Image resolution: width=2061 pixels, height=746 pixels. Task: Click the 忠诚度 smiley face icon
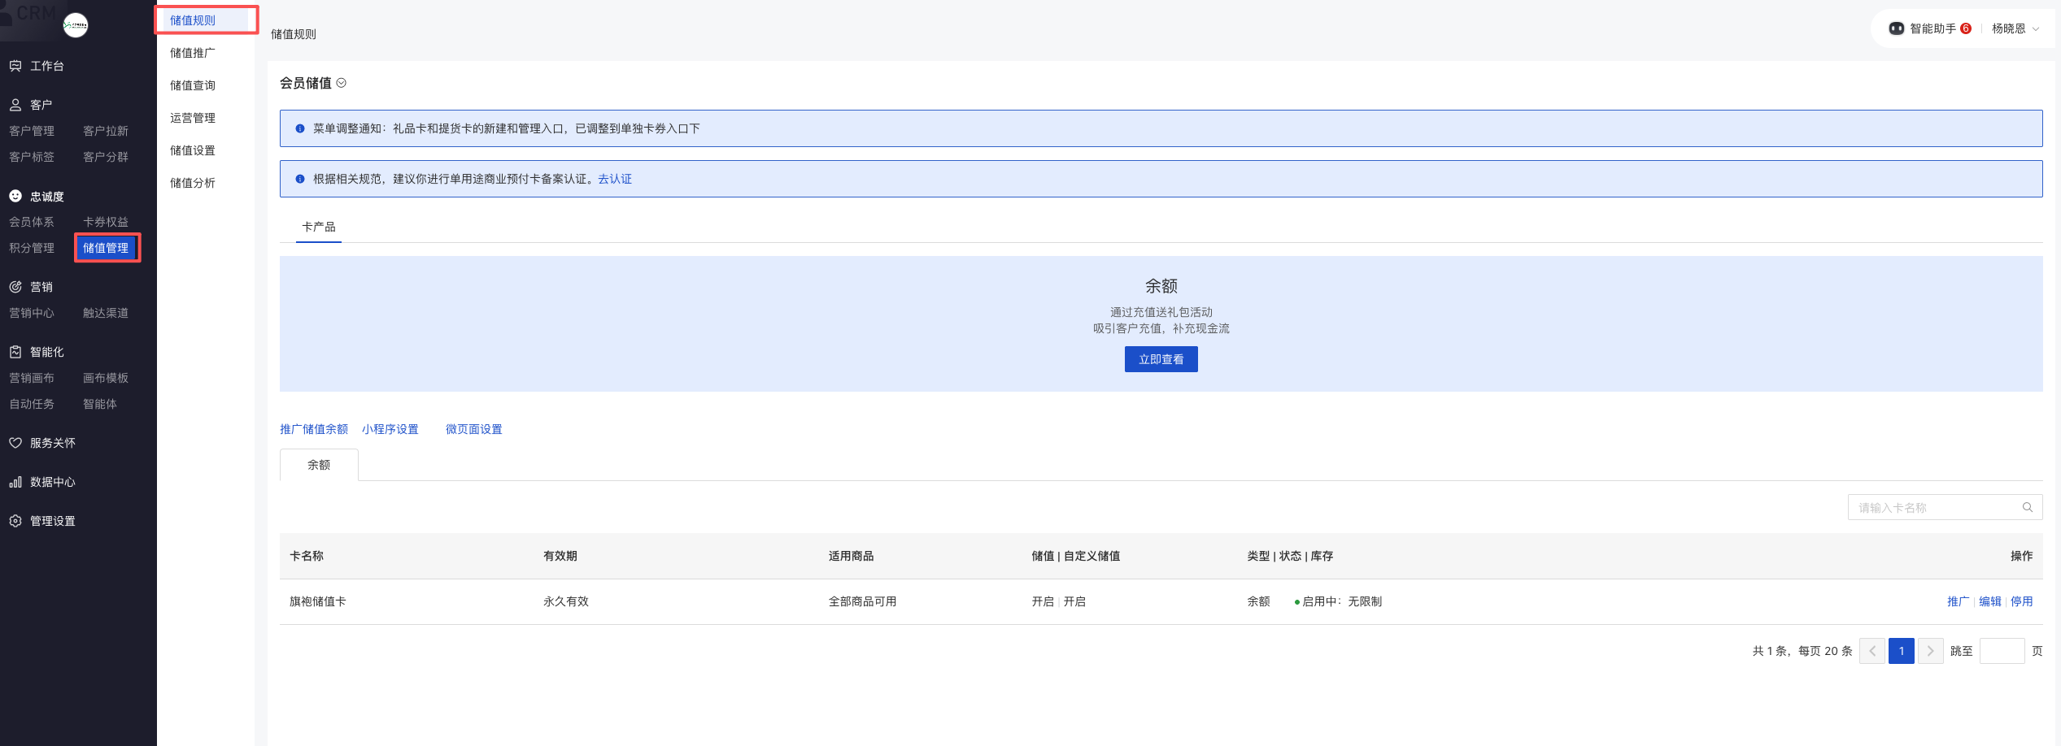[15, 196]
